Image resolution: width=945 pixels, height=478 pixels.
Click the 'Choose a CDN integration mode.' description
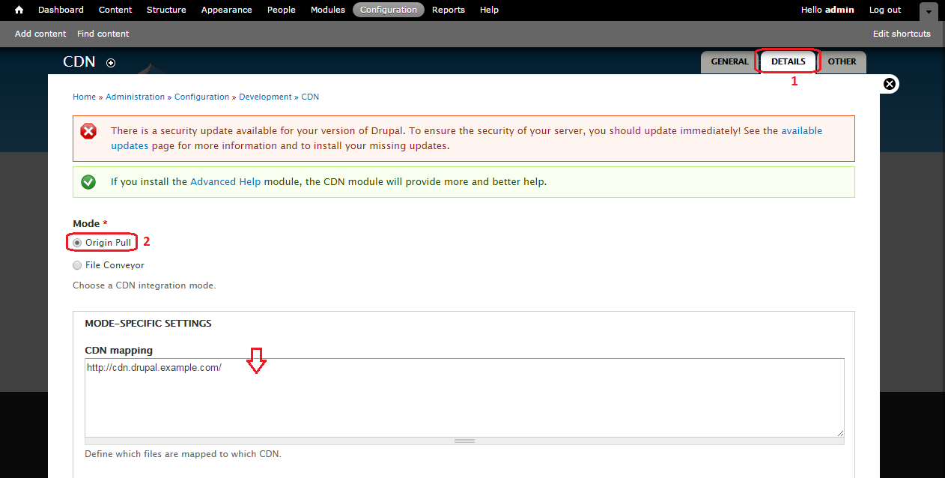(144, 285)
